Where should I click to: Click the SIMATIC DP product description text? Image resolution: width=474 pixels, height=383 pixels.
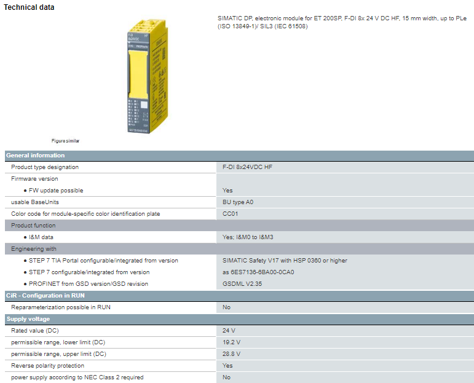(x=341, y=22)
